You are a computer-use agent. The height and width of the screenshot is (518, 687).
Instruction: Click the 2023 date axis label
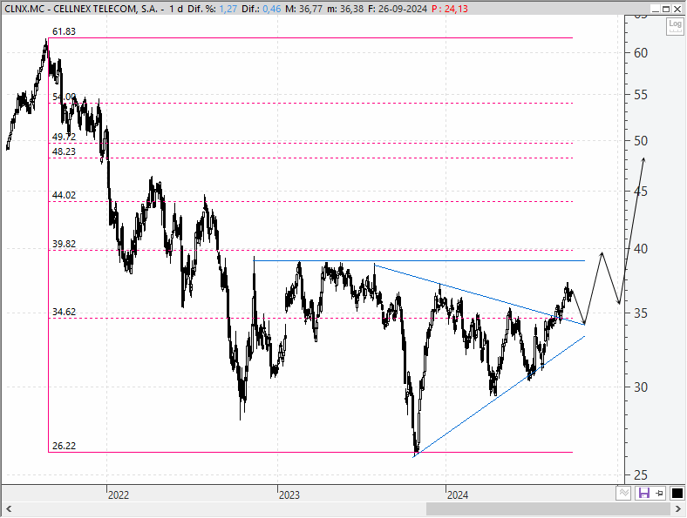click(x=289, y=495)
